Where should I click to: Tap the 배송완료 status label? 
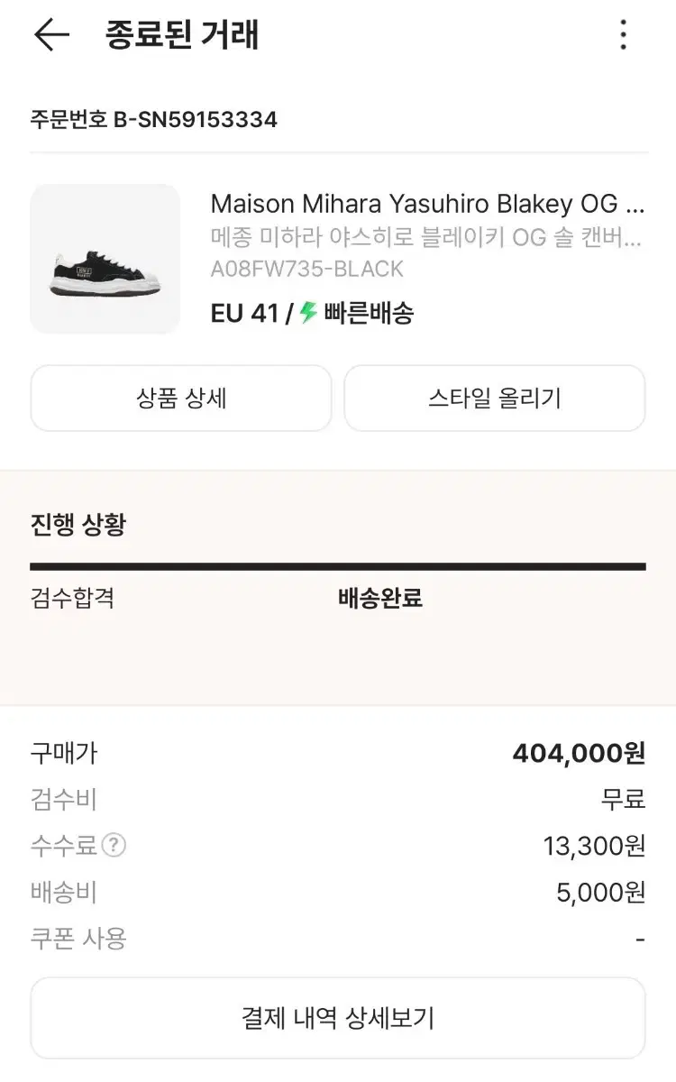[x=380, y=598]
